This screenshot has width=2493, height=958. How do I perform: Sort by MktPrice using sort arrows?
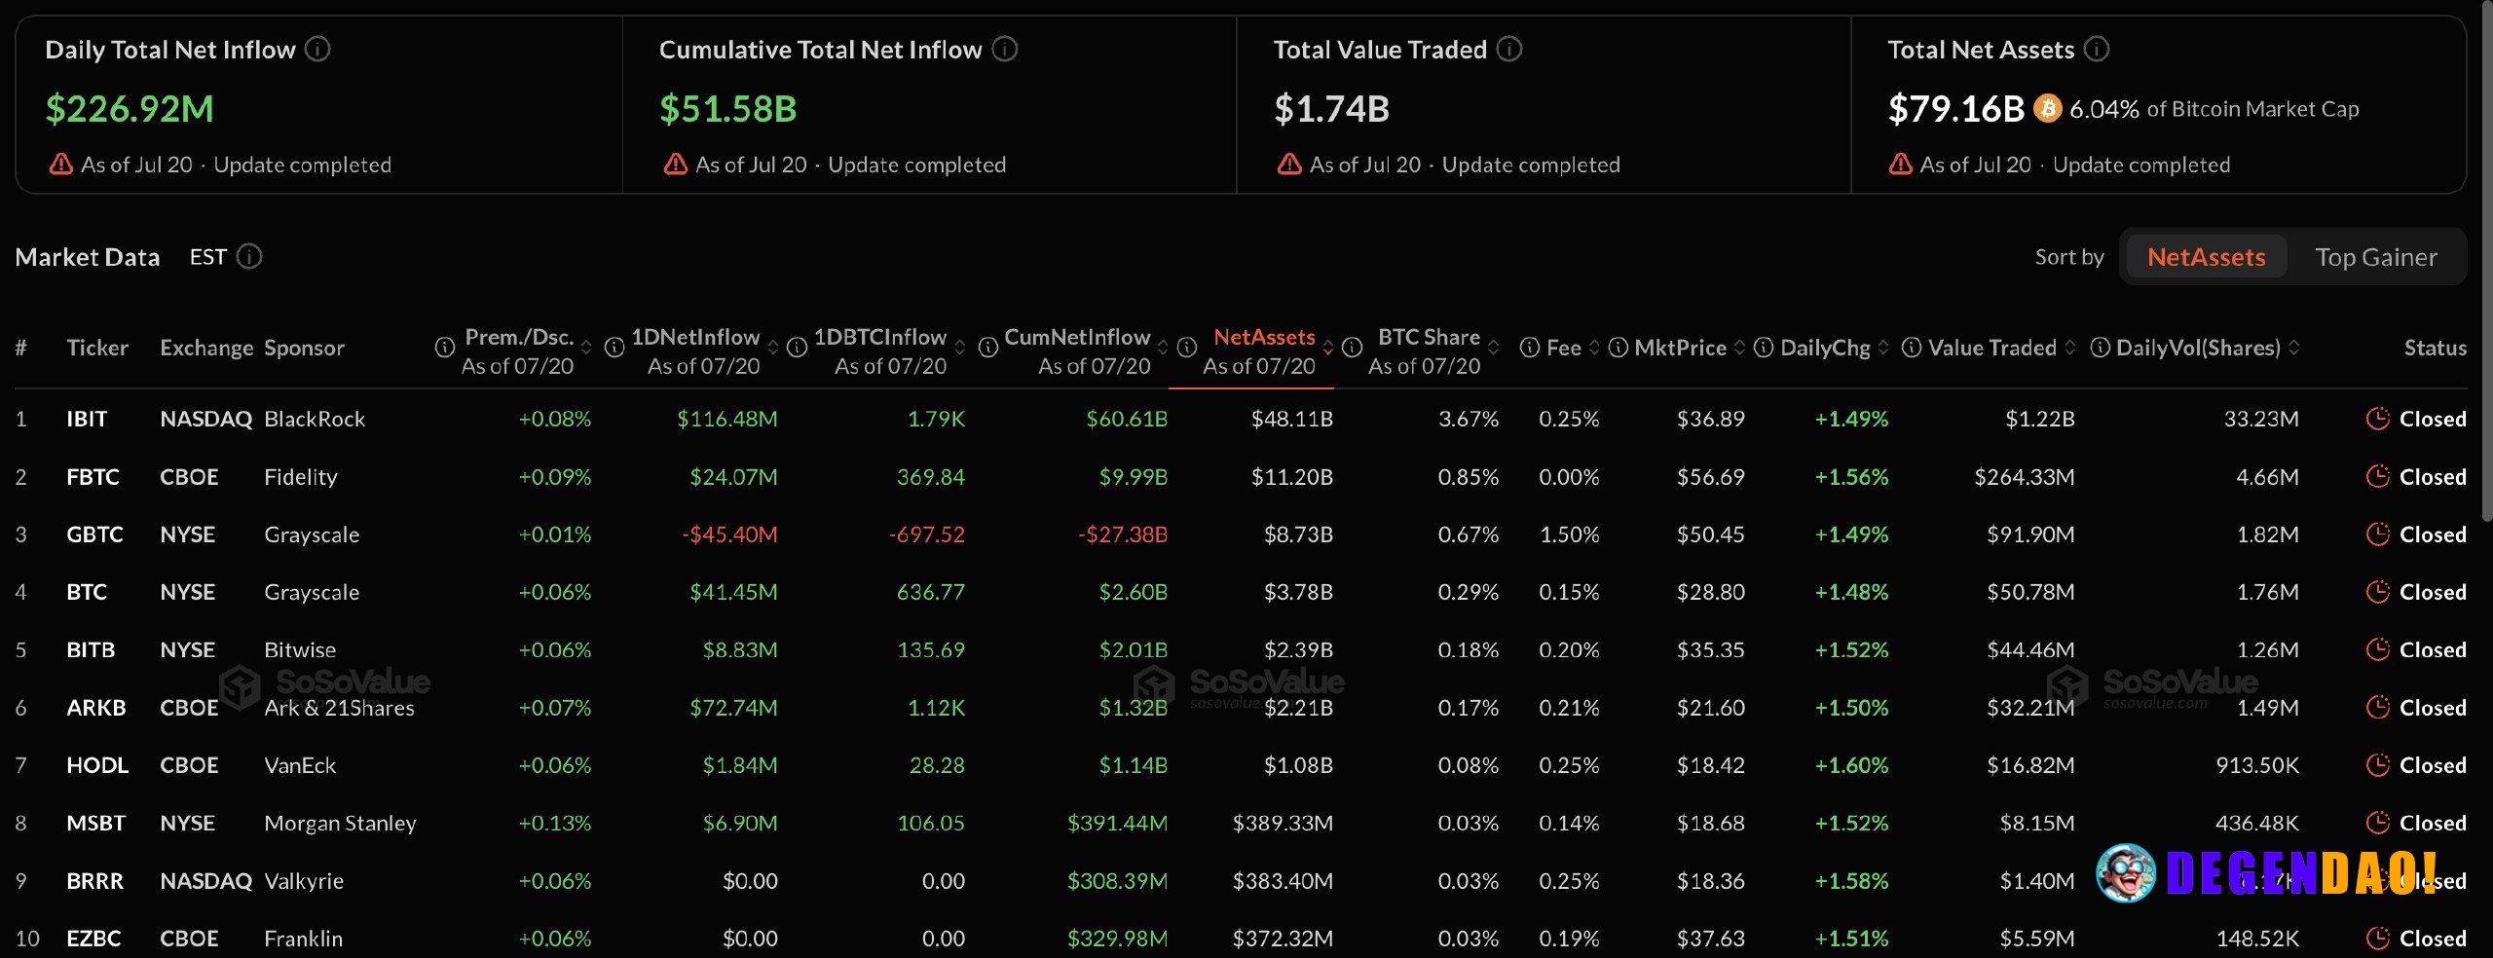pyautogui.click(x=1739, y=348)
